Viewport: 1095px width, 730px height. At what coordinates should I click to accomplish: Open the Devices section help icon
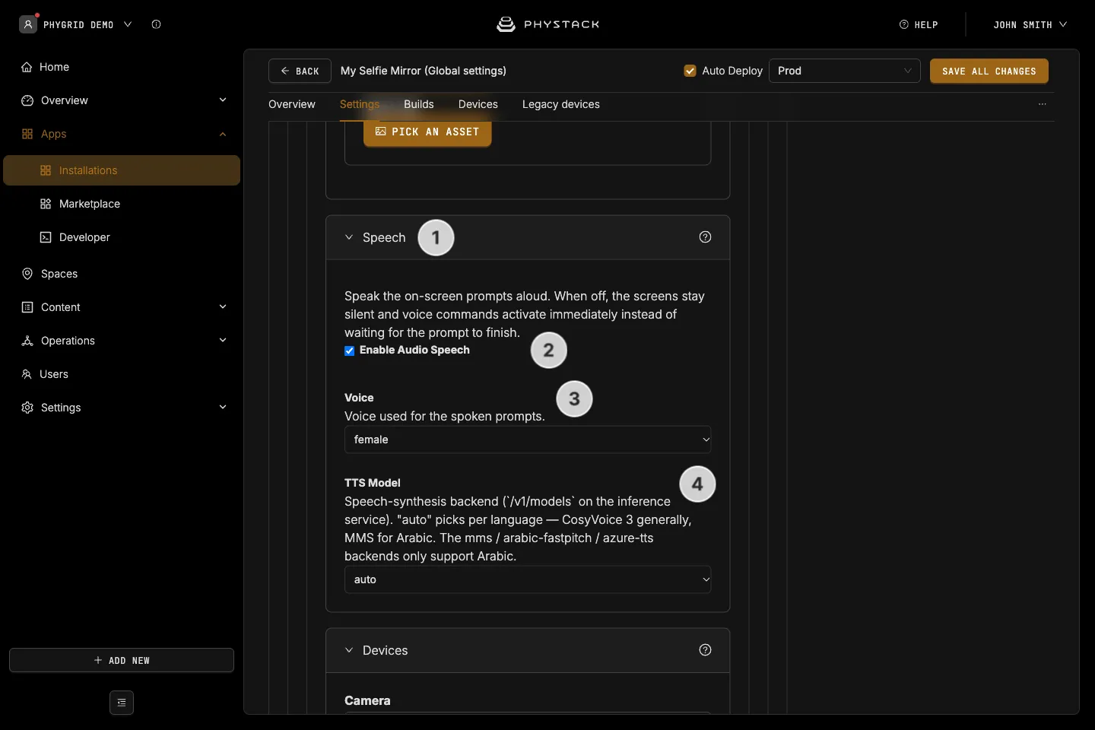coord(705,650)
